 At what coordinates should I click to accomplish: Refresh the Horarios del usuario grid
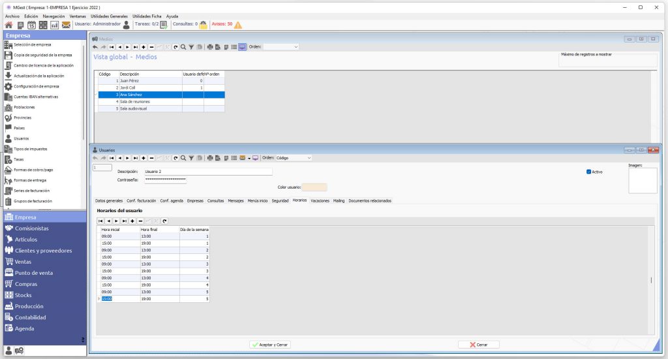pos(164,221)
